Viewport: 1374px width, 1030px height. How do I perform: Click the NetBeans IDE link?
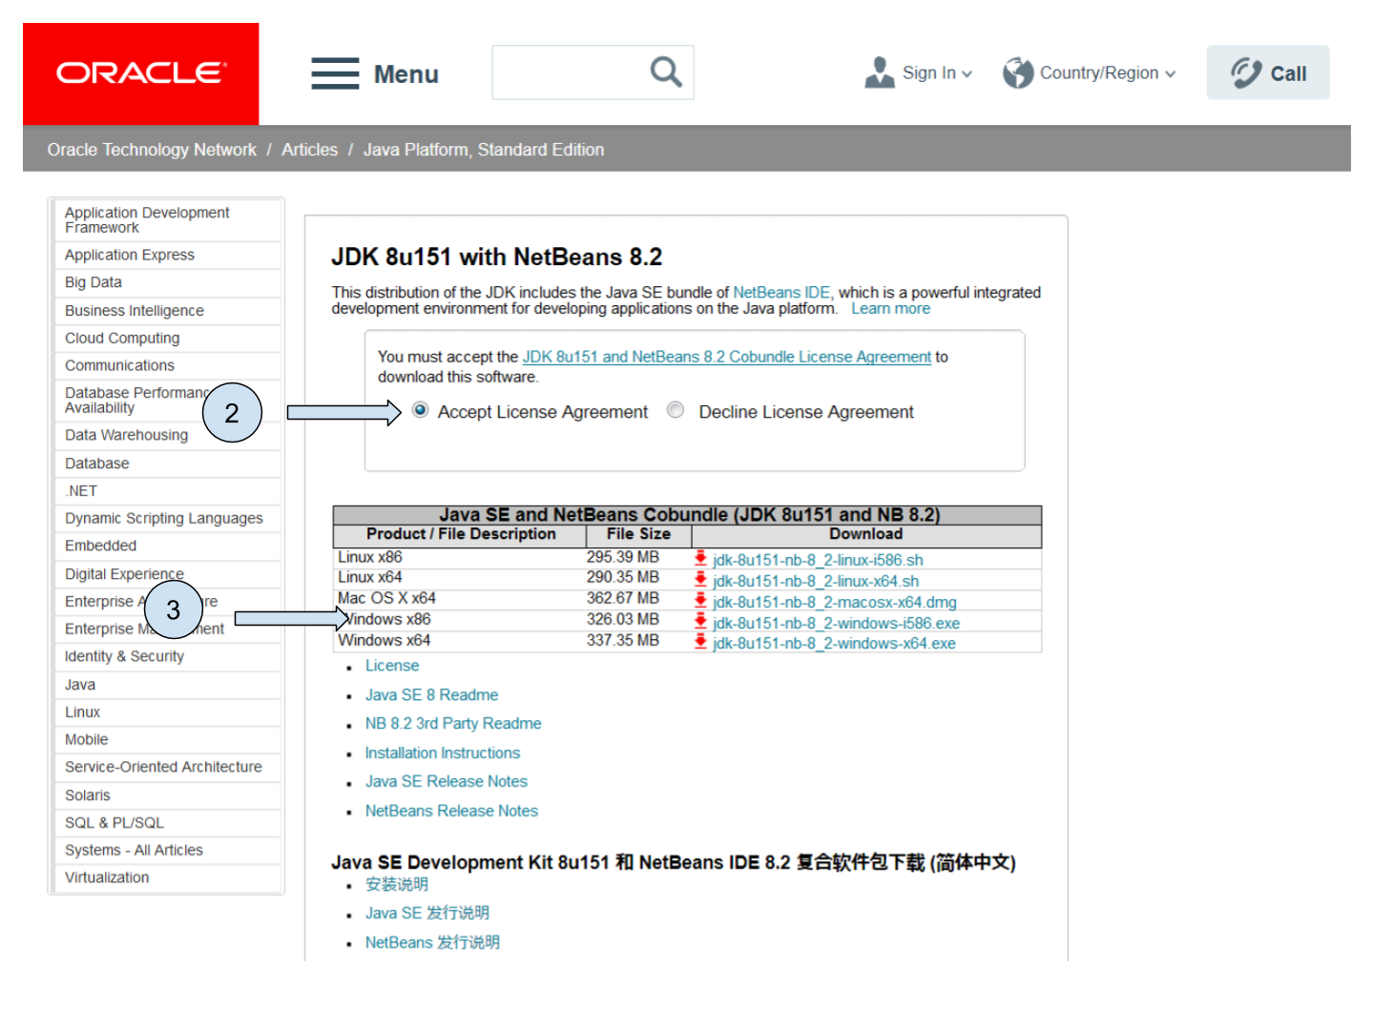pos(781,293)
